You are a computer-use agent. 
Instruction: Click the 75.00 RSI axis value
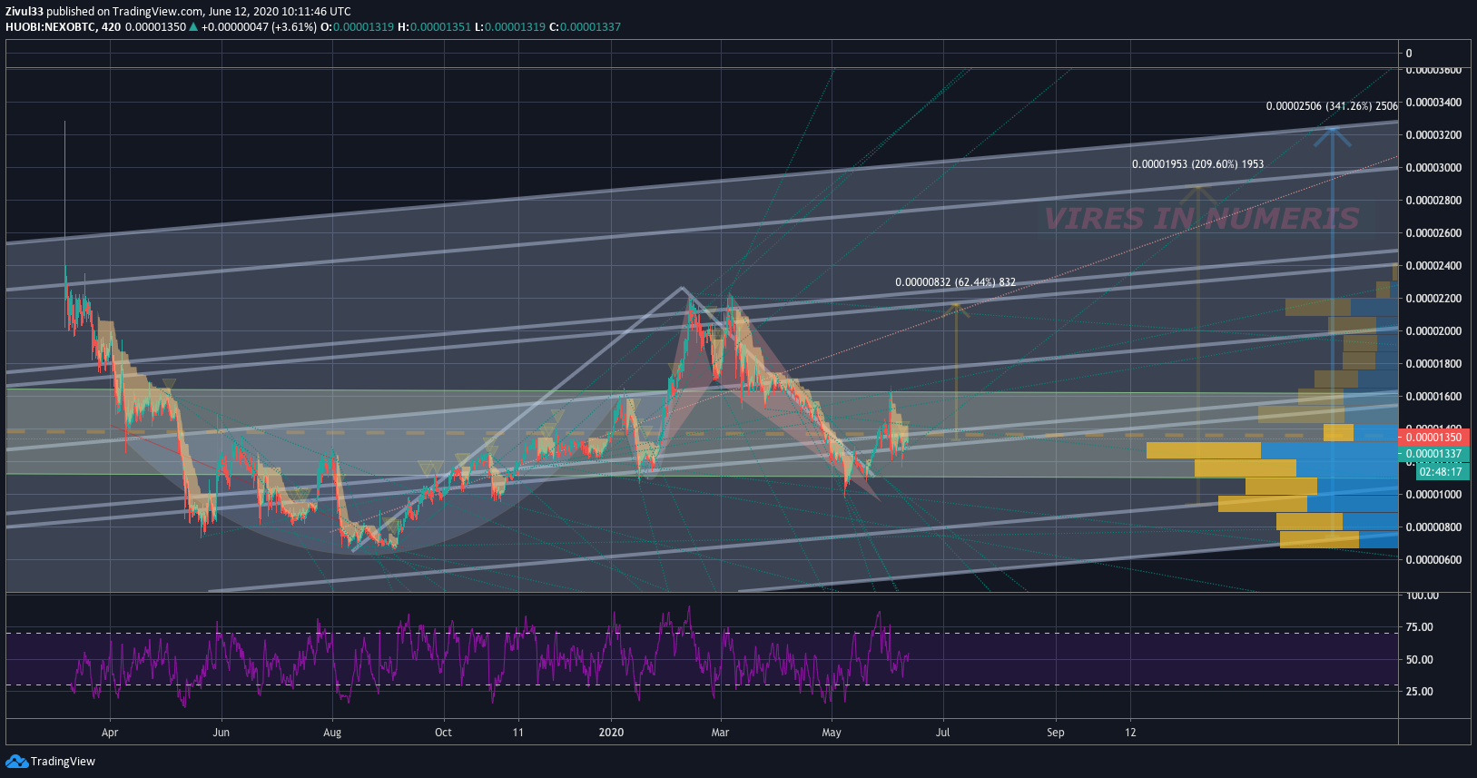coord(1420,627)
